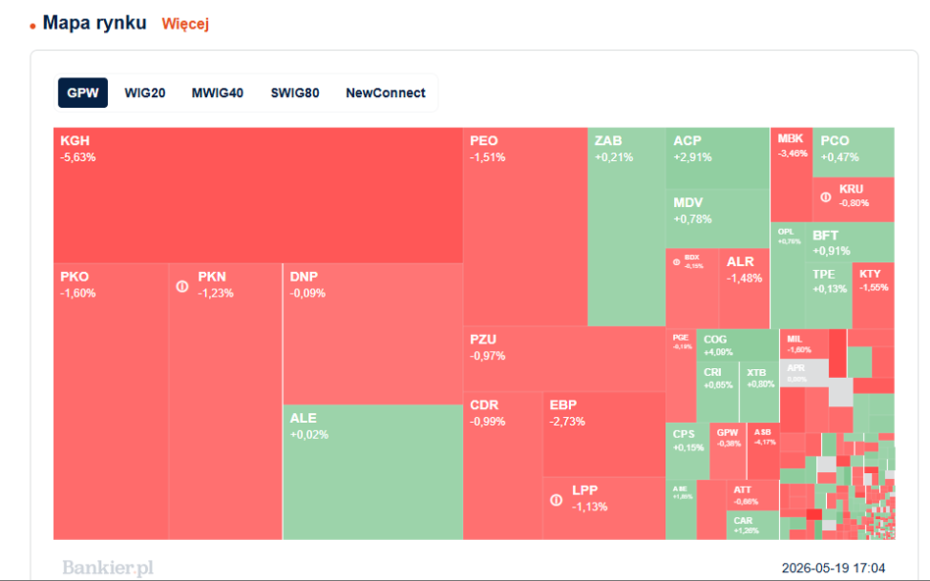Click the Bankier.pl logo
Viewport: 930px width, 581px height.
pyautogui.click(x=107, y=568)
